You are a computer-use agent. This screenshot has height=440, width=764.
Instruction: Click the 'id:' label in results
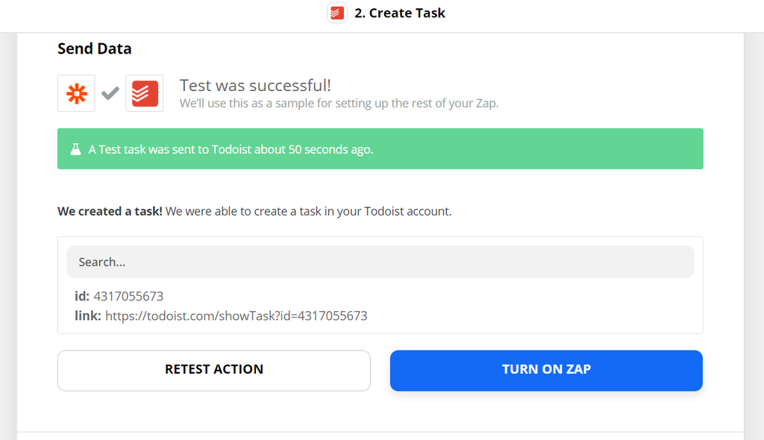coord(82,296)
